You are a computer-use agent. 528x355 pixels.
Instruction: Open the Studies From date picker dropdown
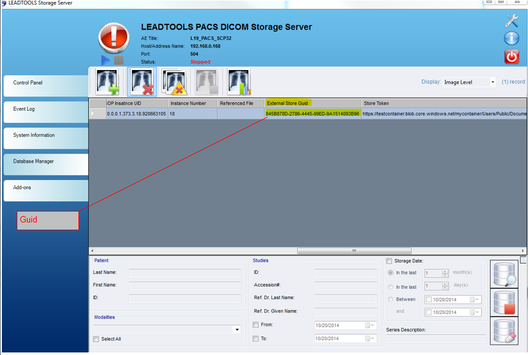(x=370, y=325)
